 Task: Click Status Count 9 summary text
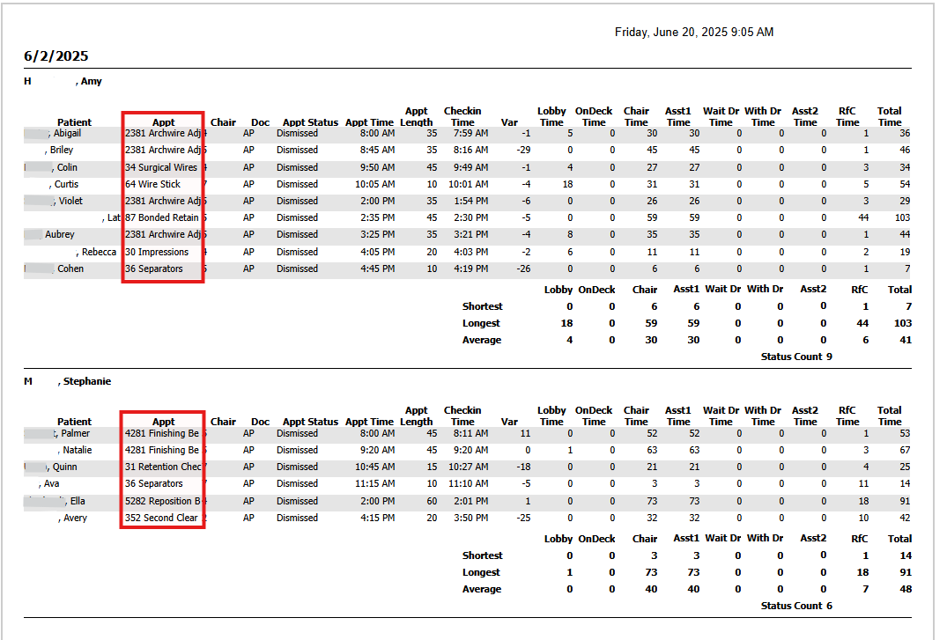point(796,357)
